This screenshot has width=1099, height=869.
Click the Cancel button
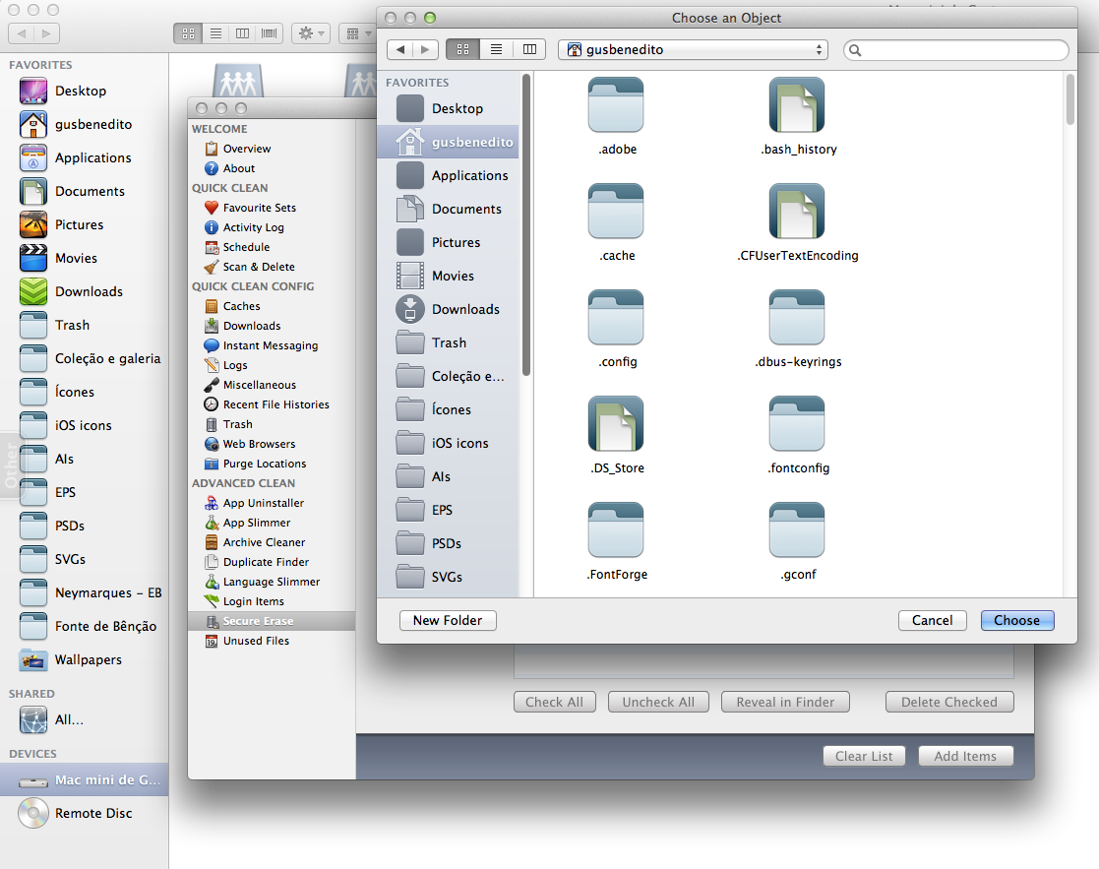(x=932, y=620)
